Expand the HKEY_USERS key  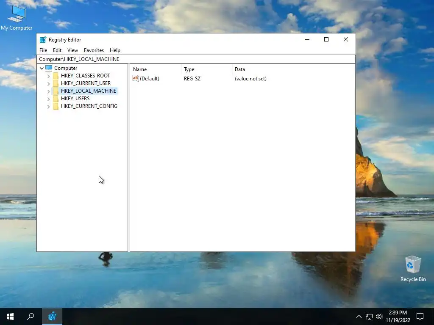point(48,99)
